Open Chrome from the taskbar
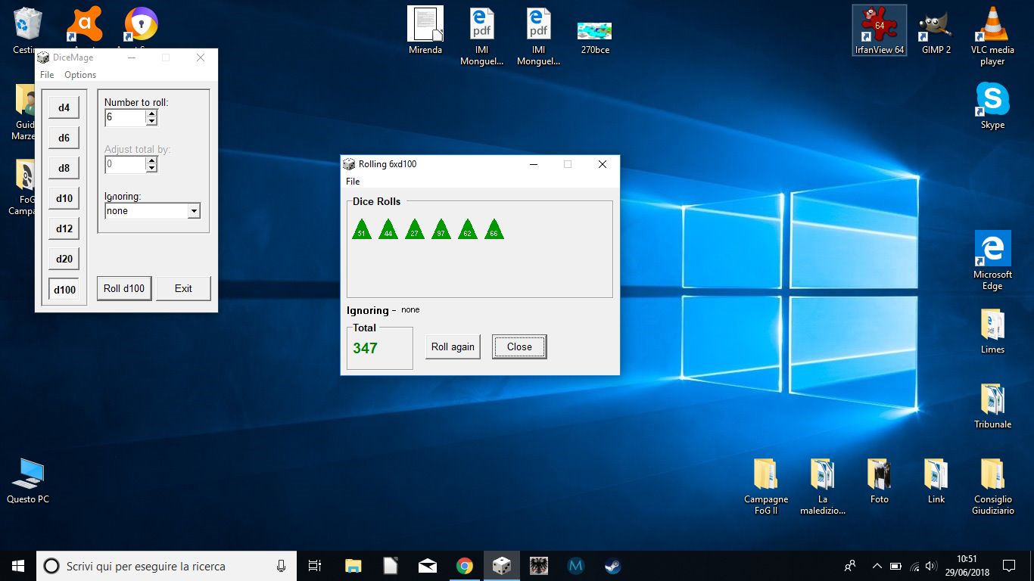Screen dimensions: 1034x581 (x=465, y=566)
